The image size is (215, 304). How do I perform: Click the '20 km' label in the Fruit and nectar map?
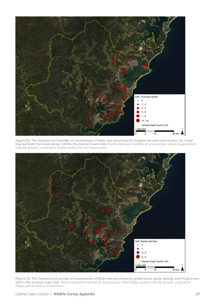pyautogui.click(x=176, y=134)
